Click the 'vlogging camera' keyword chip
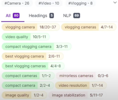This screenshot has width=118, height=100. (31, 27)
